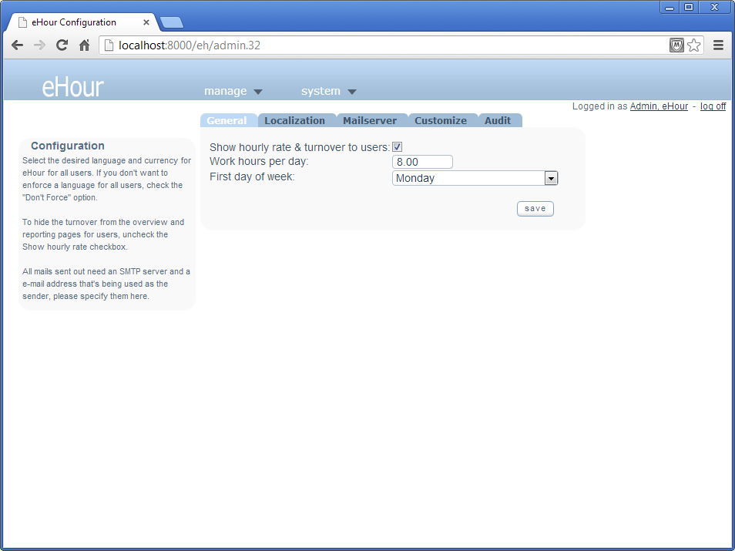Image resolution: width=735 pixels, height=551 pixels.
Task: Open a new browser tab
Action: tap(172, 22)
